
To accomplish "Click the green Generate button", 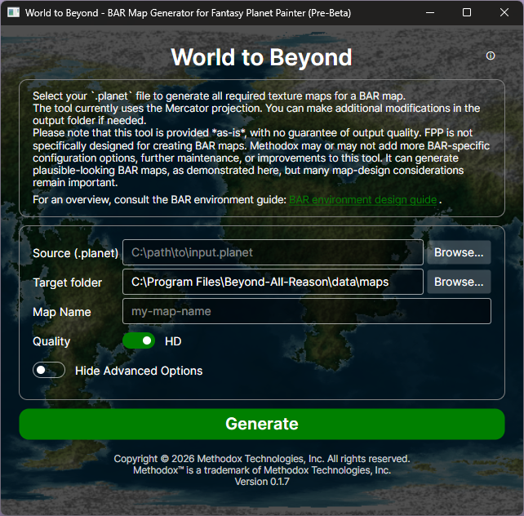I will tap(262, 424).
